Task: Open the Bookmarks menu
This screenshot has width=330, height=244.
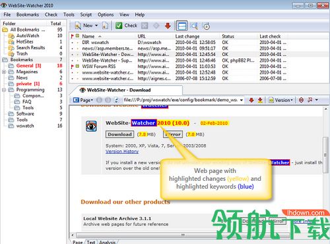Action: pyautogui.click(x=28, y=14)
